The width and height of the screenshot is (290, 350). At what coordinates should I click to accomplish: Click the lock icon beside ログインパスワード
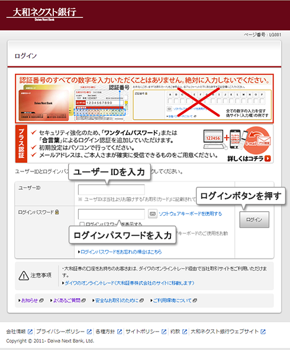tap(57, 212)
